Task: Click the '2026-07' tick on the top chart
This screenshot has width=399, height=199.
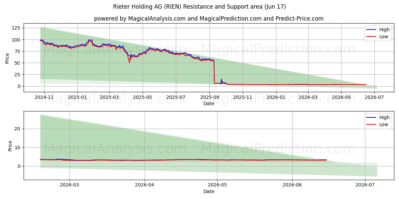Action: click(374, 97)
